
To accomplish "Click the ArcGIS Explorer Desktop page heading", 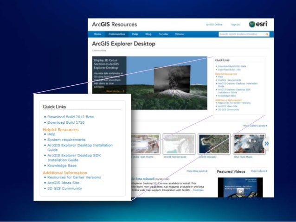I will [124, 44].
